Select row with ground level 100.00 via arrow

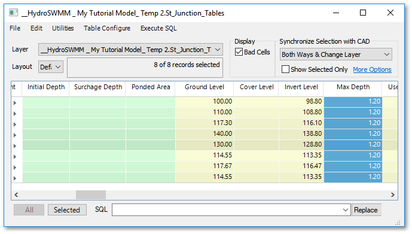coord(15,103)
